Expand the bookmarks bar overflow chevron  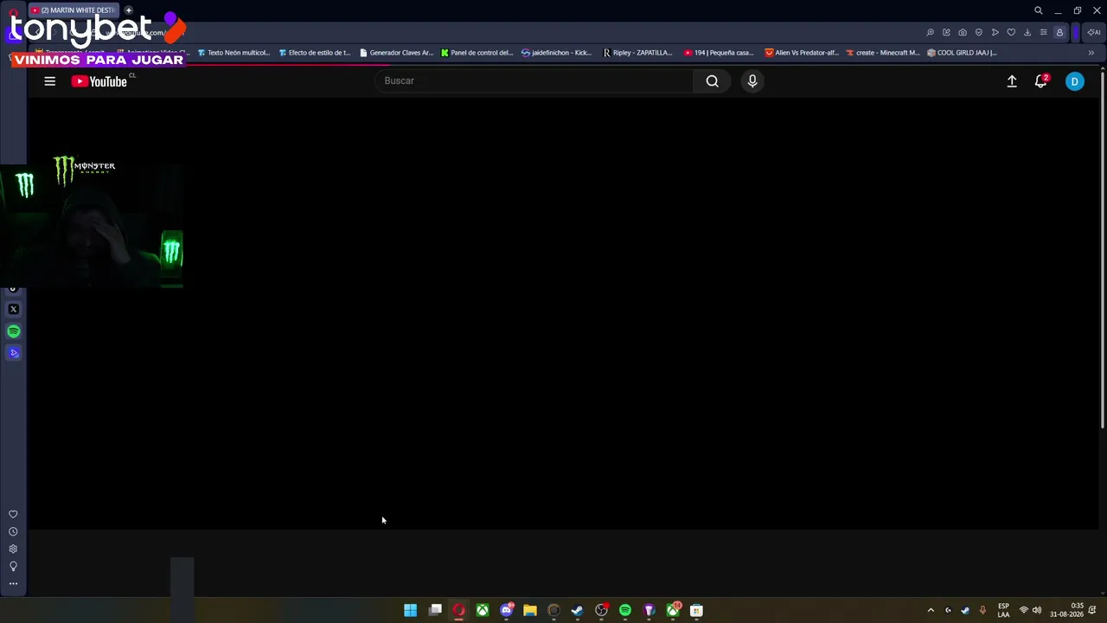[1091, 53]
